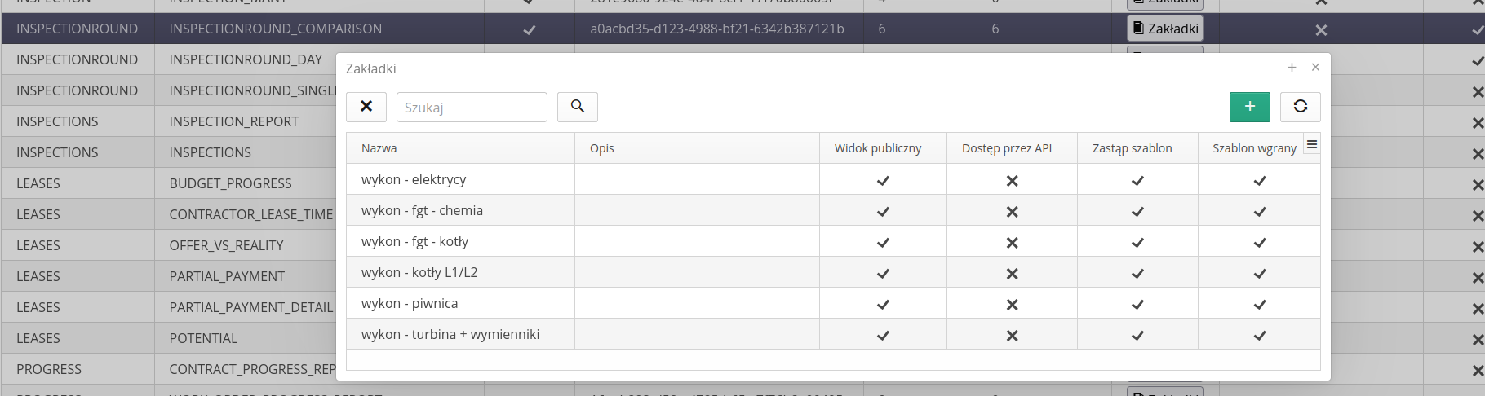Toggle Dostęp przez API for wykon - piwnica
Image resolution: width=1485 pixels, height=396 pixels.
(x=1012, y=304)
